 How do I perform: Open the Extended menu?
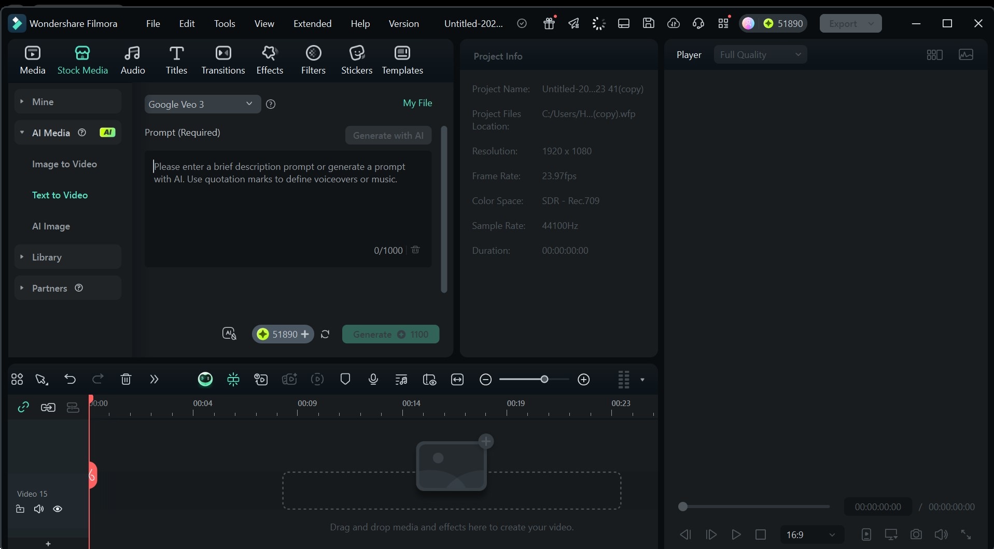[x=312, y=23]
